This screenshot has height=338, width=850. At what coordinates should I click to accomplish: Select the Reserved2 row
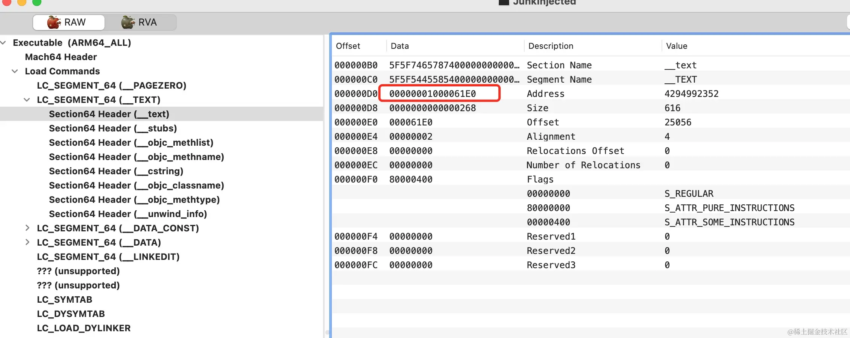click(x=590, y=251)
